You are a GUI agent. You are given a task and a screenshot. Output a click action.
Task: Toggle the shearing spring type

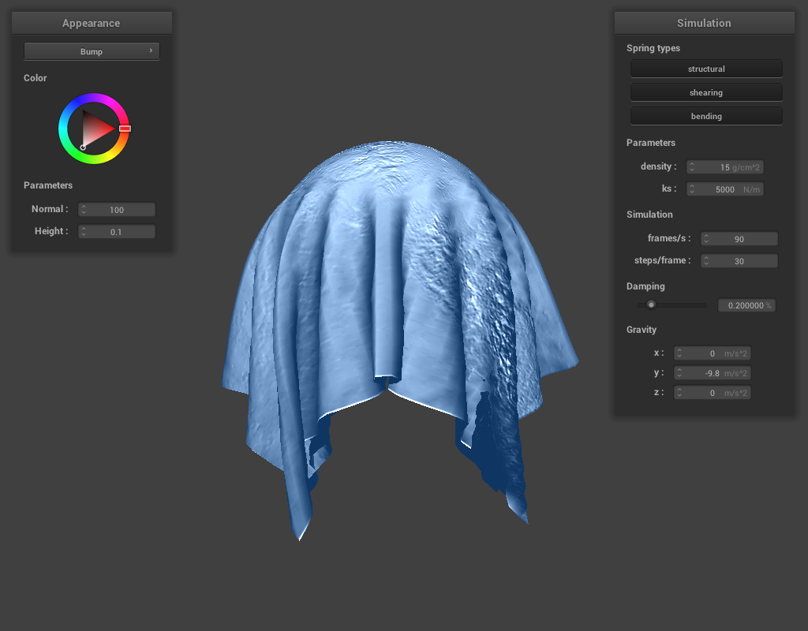point(705,93)
